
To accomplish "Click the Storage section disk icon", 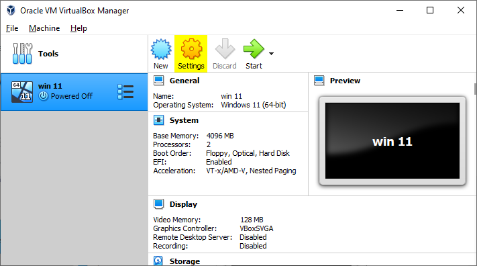I will pyautogui.click(x=158, y=261).
